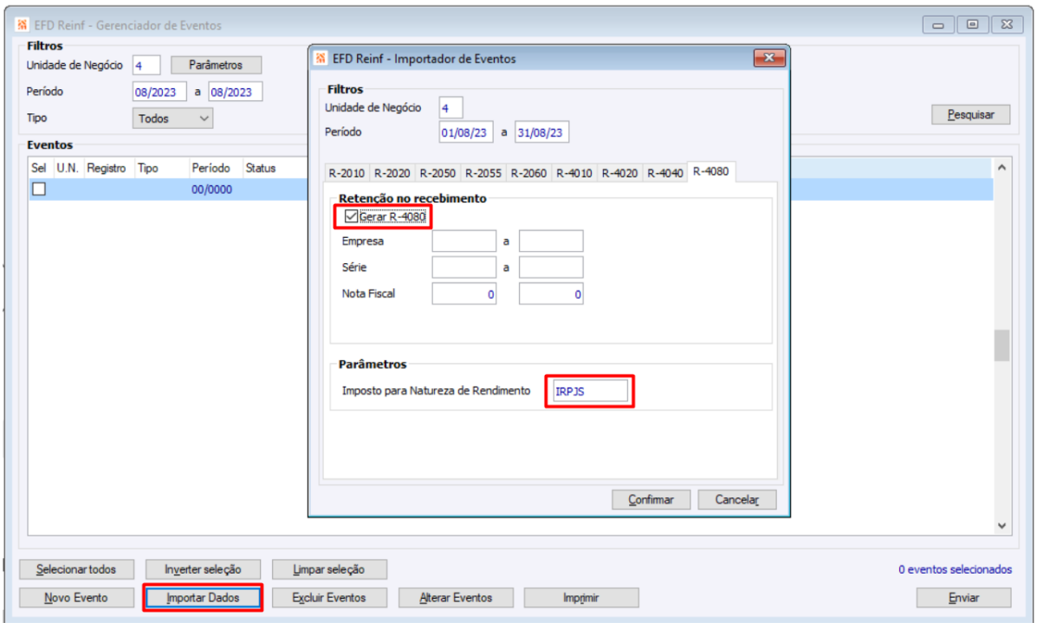This screenshot has width=1037, height=629.
Task: Click the events list scrollbar thumb
Action: (x=1002, y=345)
